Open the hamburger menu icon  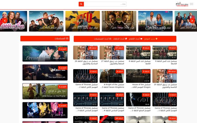192,4
